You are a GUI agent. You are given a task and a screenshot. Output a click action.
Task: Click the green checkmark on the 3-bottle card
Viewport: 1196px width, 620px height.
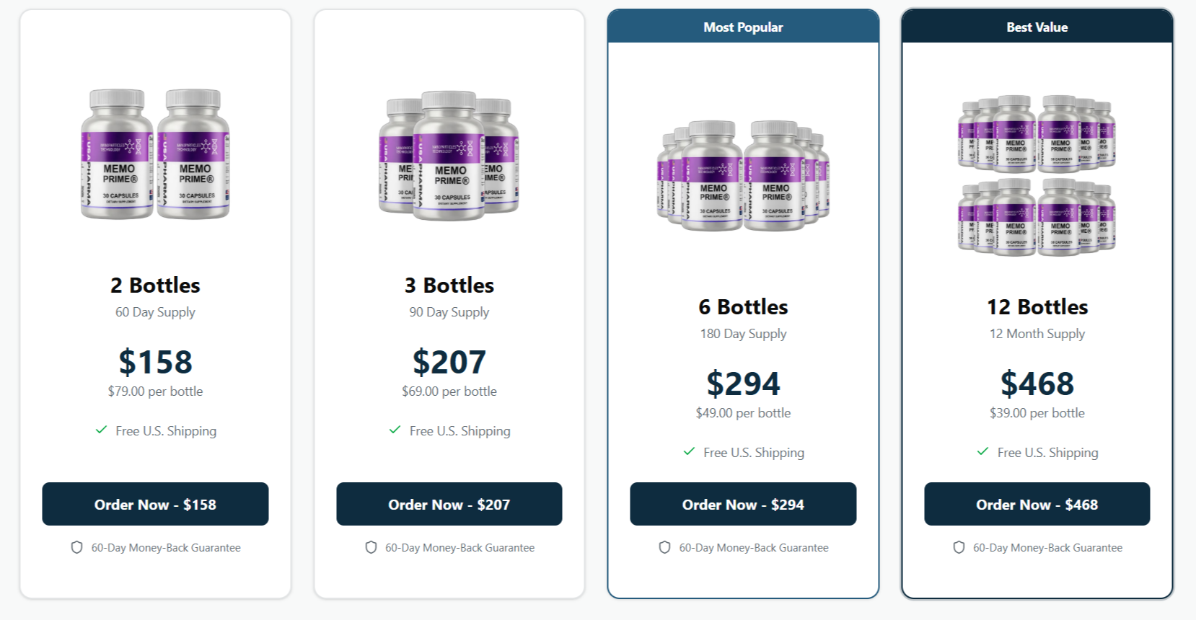[395, 430]
